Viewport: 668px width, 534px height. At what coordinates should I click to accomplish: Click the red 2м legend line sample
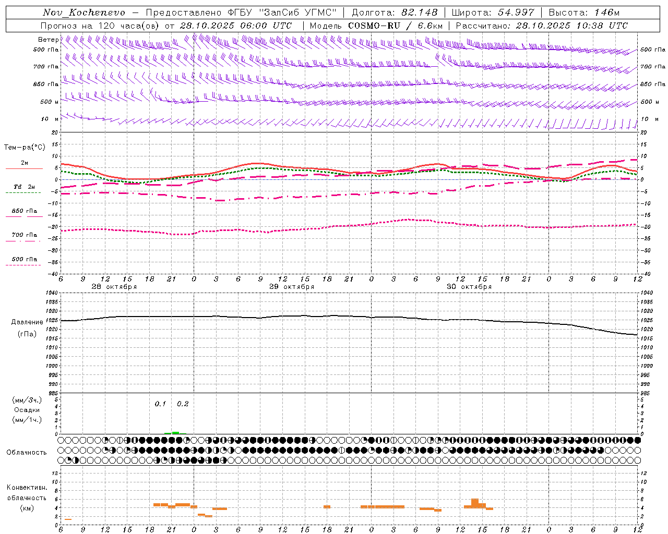(24, 168)
